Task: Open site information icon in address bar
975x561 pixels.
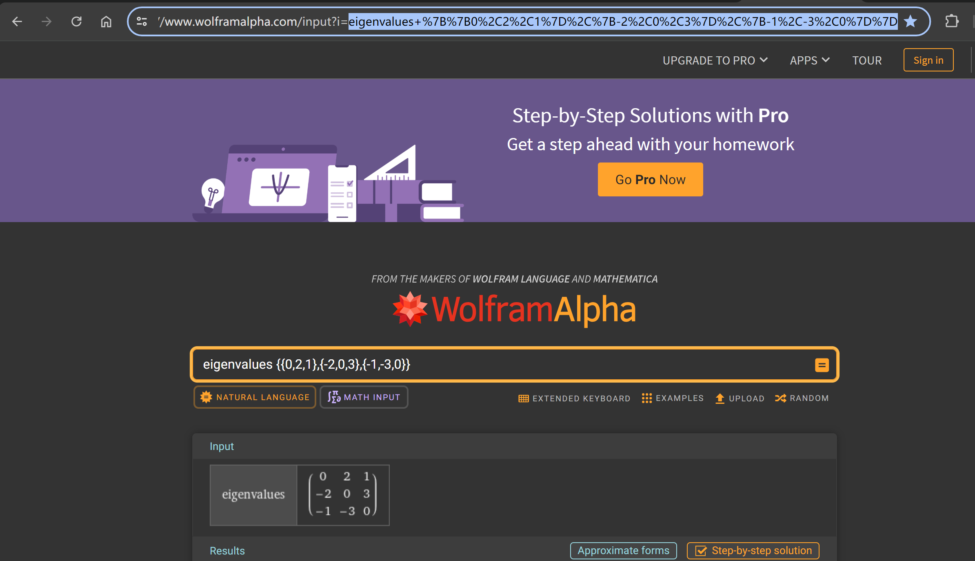Action: point(142,21)
